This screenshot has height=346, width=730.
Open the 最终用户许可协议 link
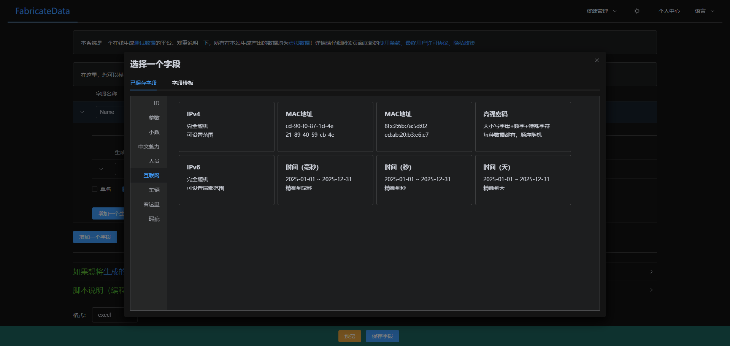[x=427, y=43]
